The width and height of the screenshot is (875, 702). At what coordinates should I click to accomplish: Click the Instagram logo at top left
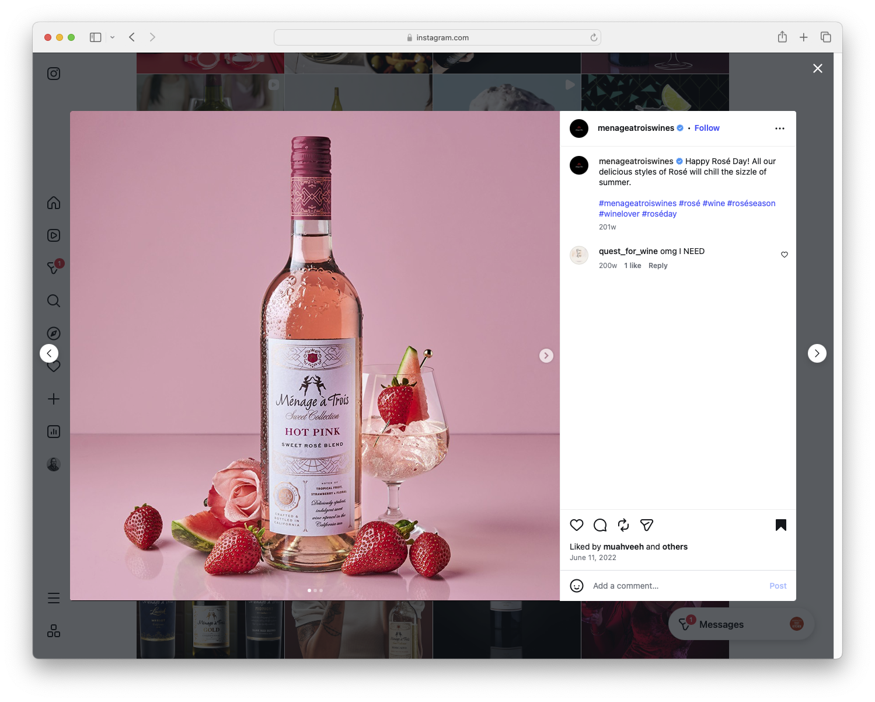click(x=53, y=74)
